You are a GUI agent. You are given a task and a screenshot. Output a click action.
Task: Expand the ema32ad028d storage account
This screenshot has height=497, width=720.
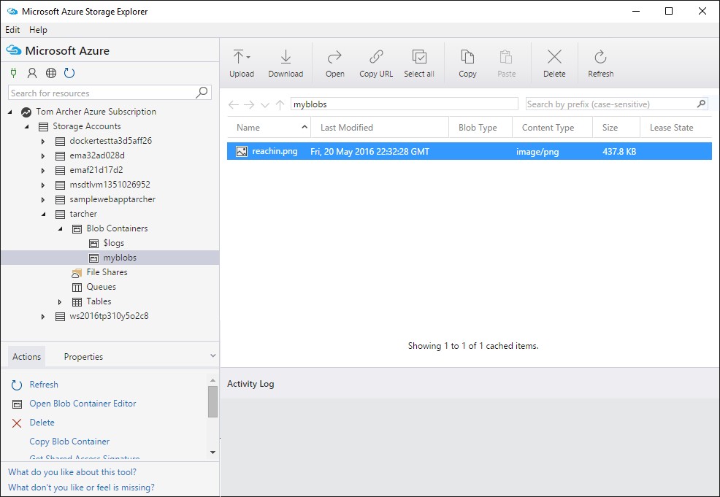click(42, 156)
